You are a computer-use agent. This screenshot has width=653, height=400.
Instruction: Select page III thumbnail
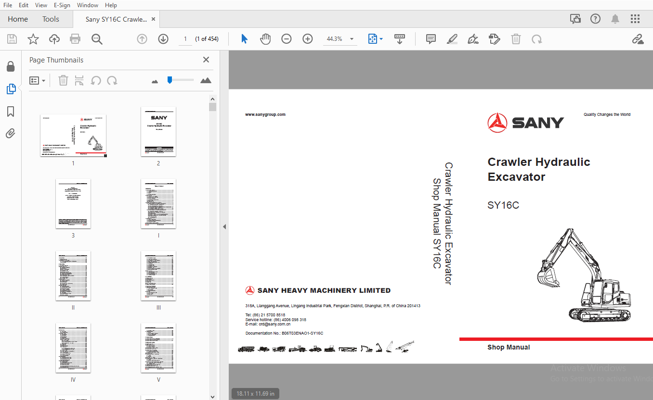pyautogui.click(x=158, y=276)
